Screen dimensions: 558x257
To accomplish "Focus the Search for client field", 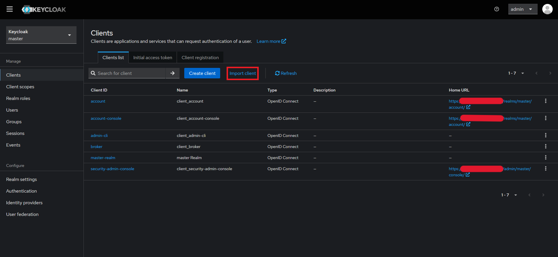I will point(131,73).
